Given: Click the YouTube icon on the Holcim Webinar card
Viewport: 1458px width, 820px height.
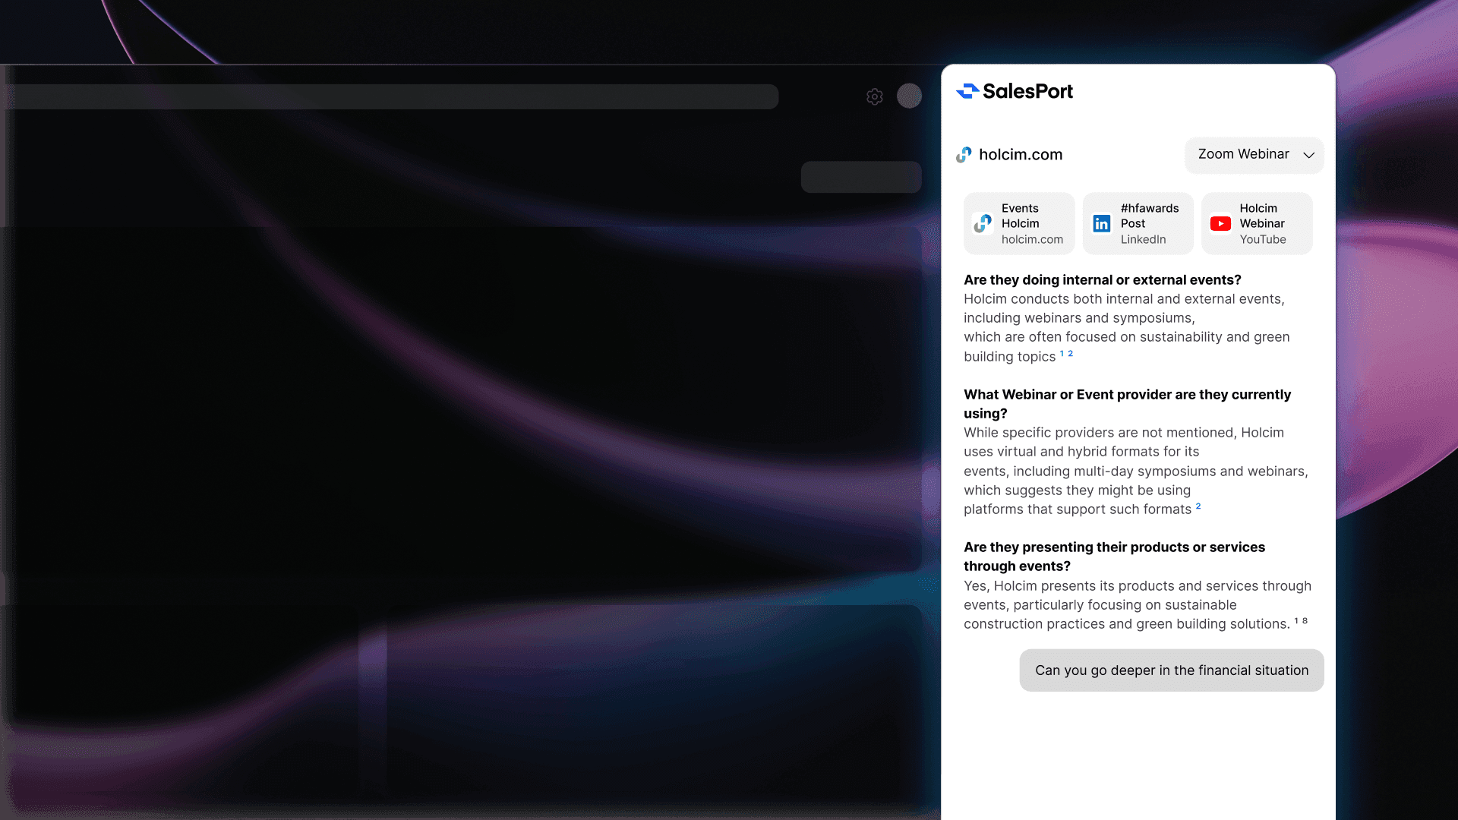Looking at the screenshot, I should point(1220,223).
